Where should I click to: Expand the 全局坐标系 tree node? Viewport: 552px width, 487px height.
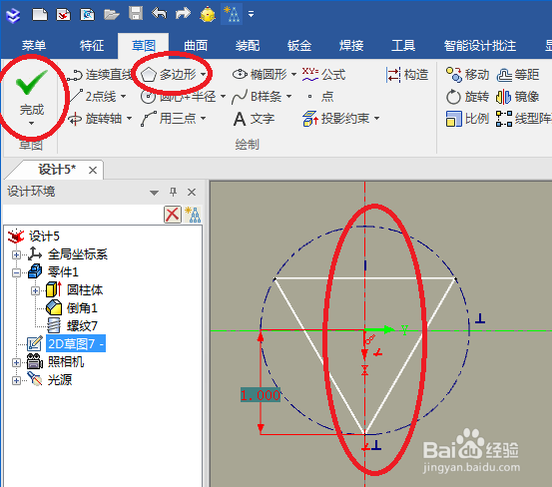click(16, 254)
